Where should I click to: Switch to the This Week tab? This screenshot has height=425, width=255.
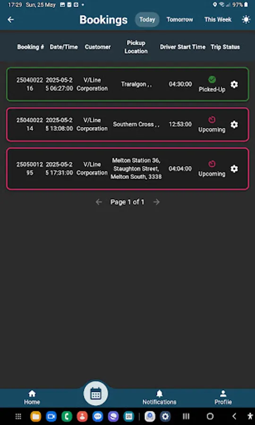[x=218, y=19]
